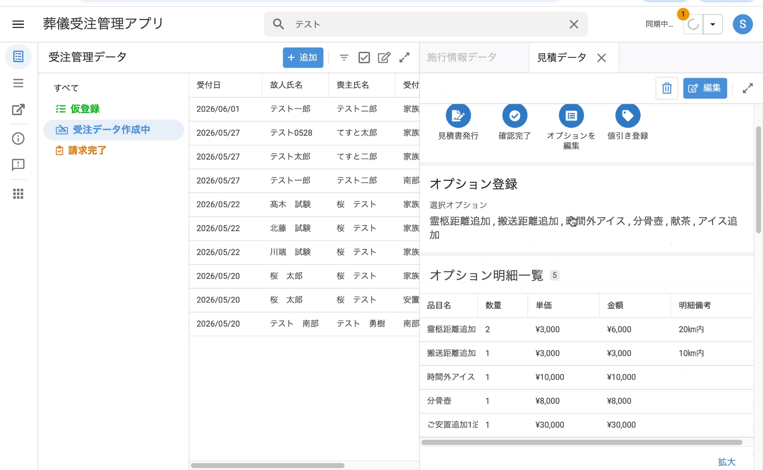Image resolution: width=763 pixels, height=470 pixels.
Task: Expand the detail panel to fullscreen
Action: click(748, 88)
